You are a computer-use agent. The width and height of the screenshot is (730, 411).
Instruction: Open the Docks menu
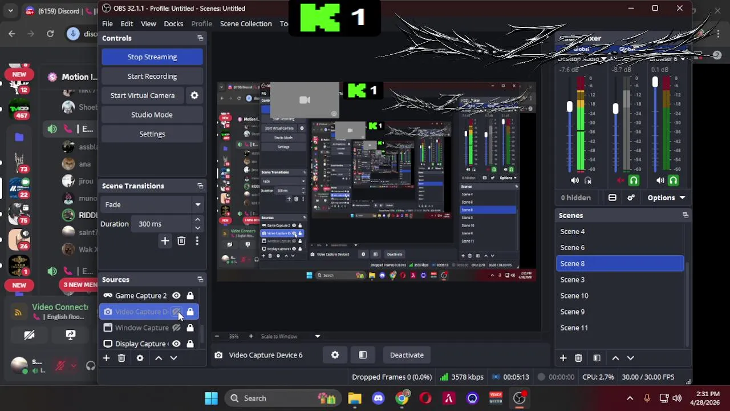173,23
